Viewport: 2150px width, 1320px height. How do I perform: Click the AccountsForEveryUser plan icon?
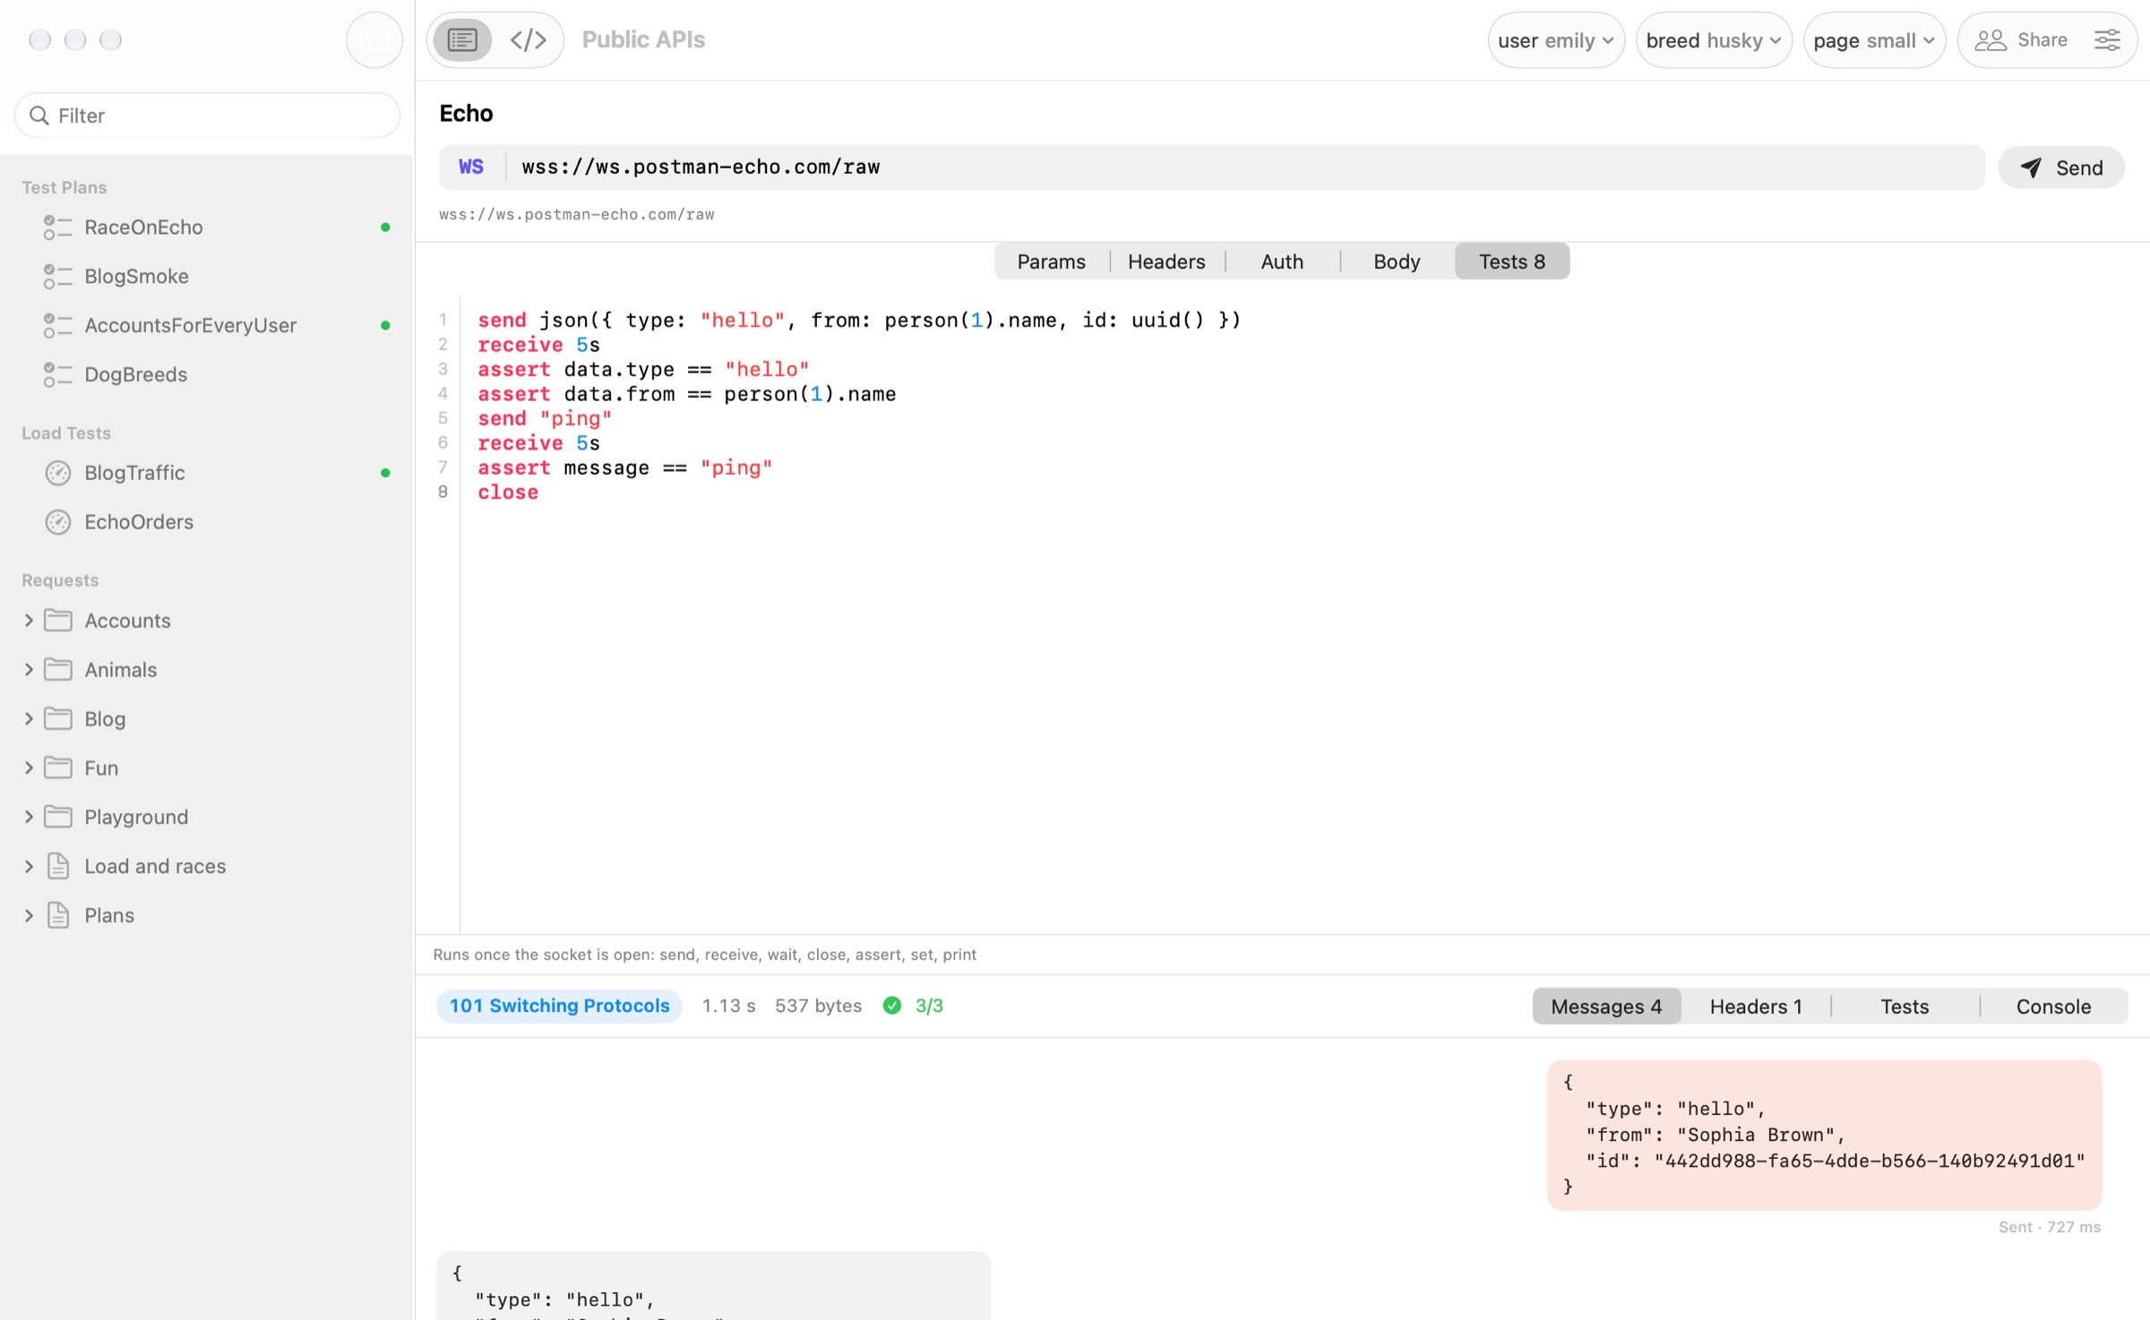tap(57, 325)
